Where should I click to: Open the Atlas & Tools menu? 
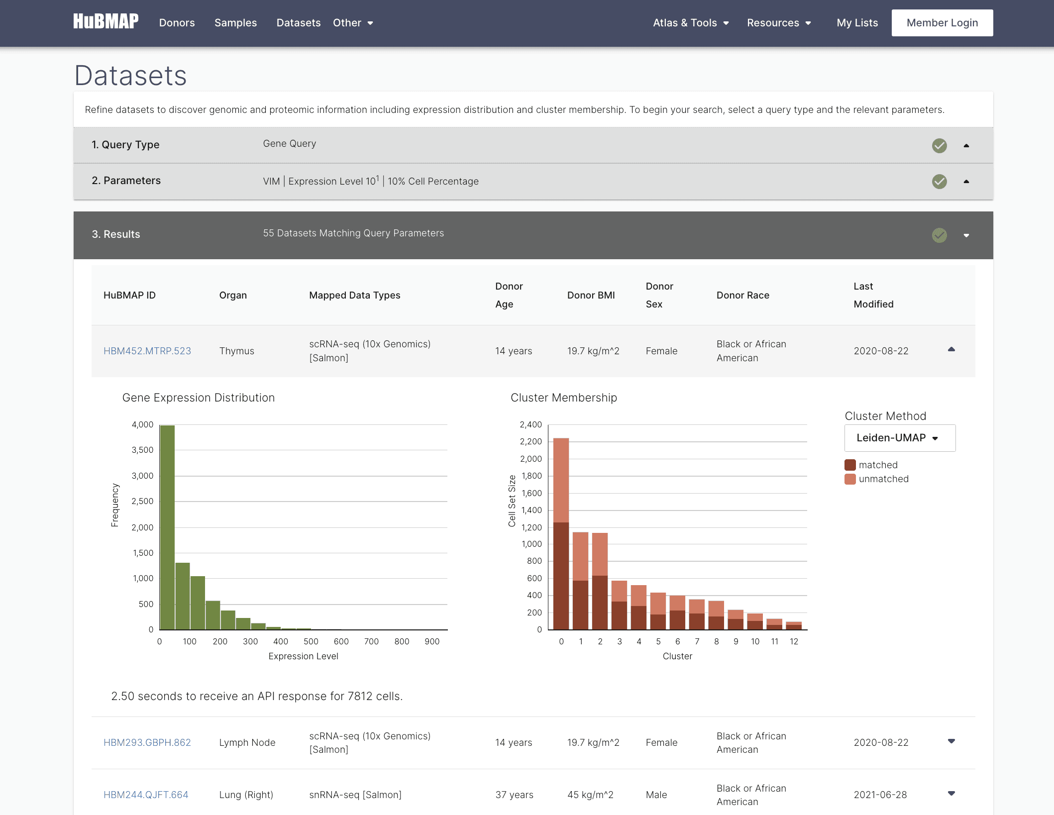coord(690,23)
